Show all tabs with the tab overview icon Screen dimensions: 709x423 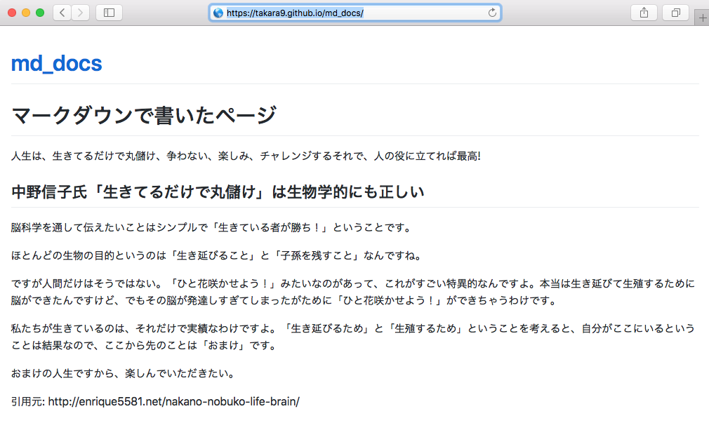click(675, 12)
